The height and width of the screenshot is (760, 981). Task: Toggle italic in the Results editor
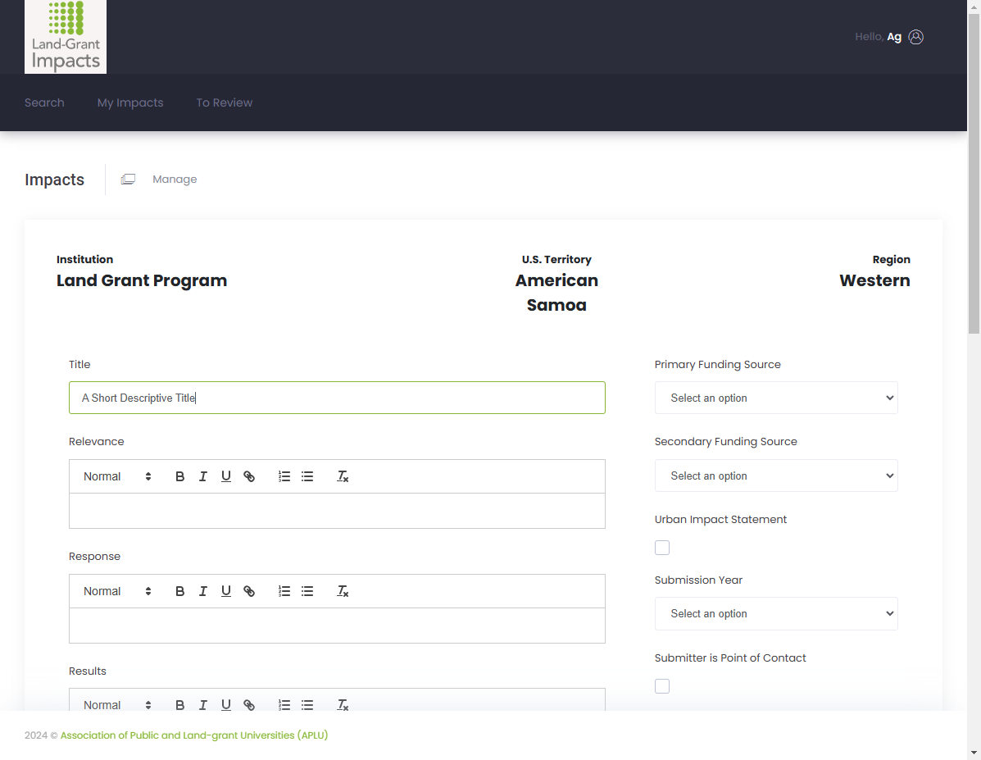click(x=202, y=704)
